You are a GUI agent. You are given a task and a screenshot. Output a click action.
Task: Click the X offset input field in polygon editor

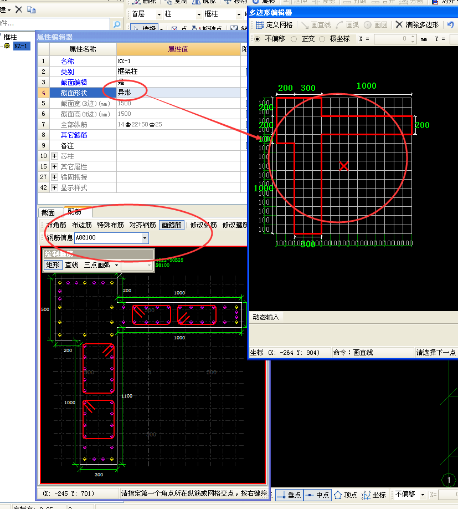[x=392, y=39]
